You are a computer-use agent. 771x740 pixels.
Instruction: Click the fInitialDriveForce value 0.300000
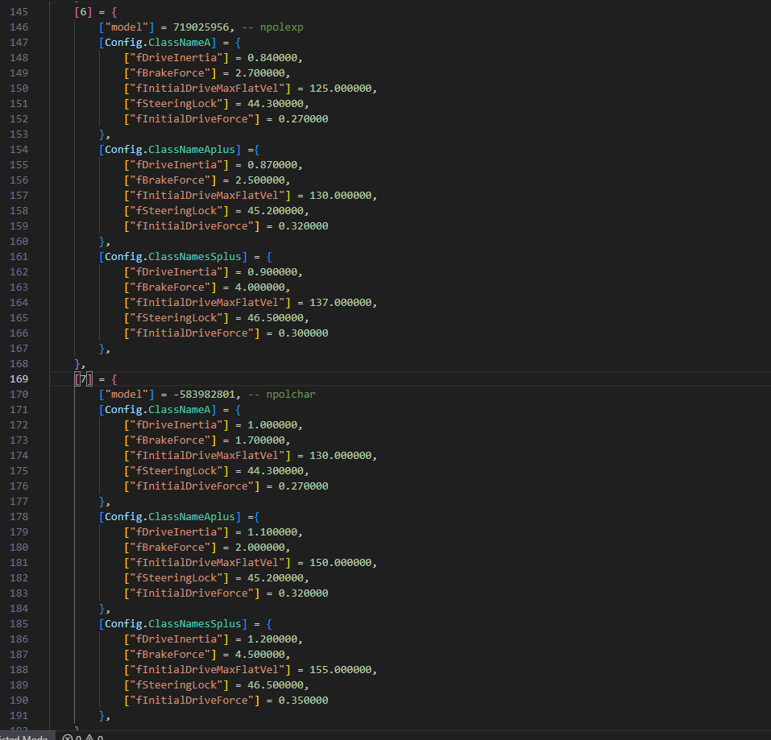tap(304, 333)
